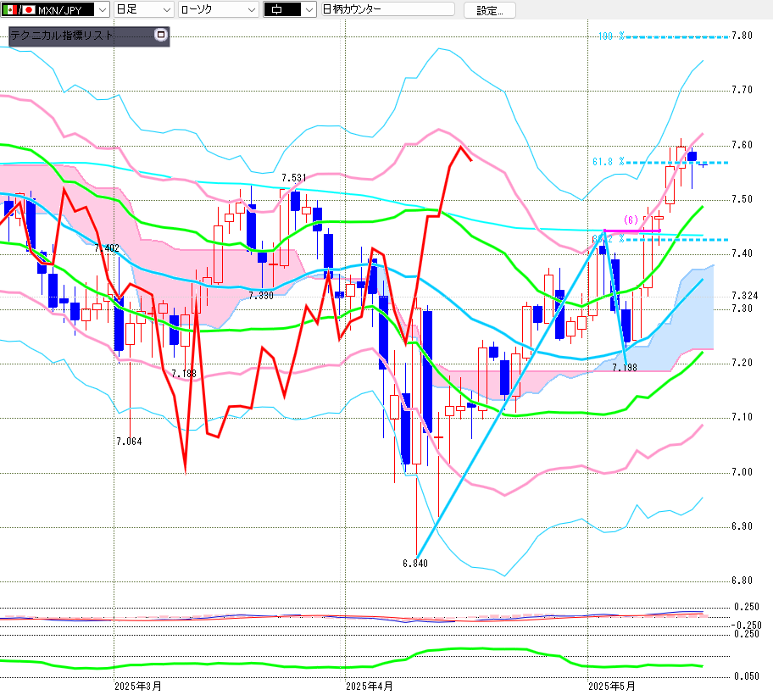Expand the テクニカル指標リスト panel icon

pyautogui.click(x=161, y=35)
